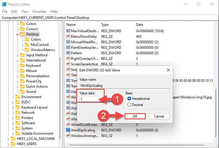Screen dimensions: 219x148
Task: Click the REG_DWORD type of Win8DpiScaling
Action: click(x=111, y=130)
